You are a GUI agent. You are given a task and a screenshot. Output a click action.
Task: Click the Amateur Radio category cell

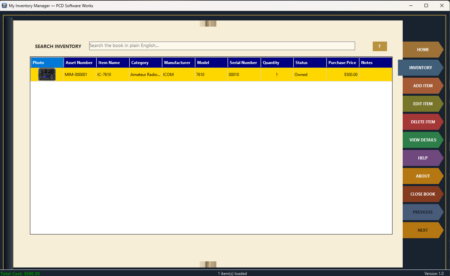146,75
